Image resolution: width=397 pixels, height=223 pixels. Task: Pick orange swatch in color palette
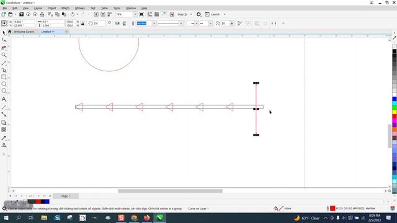coord(395,129)
